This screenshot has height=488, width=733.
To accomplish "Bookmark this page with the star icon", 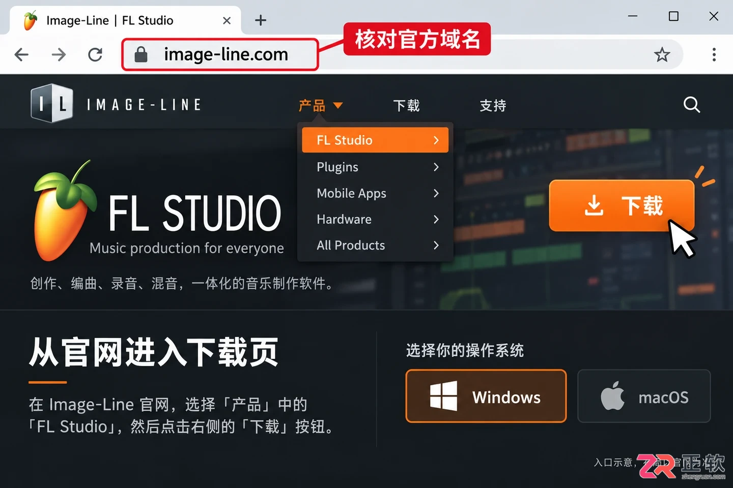I will pyautogui.click(x=662, y=54).
